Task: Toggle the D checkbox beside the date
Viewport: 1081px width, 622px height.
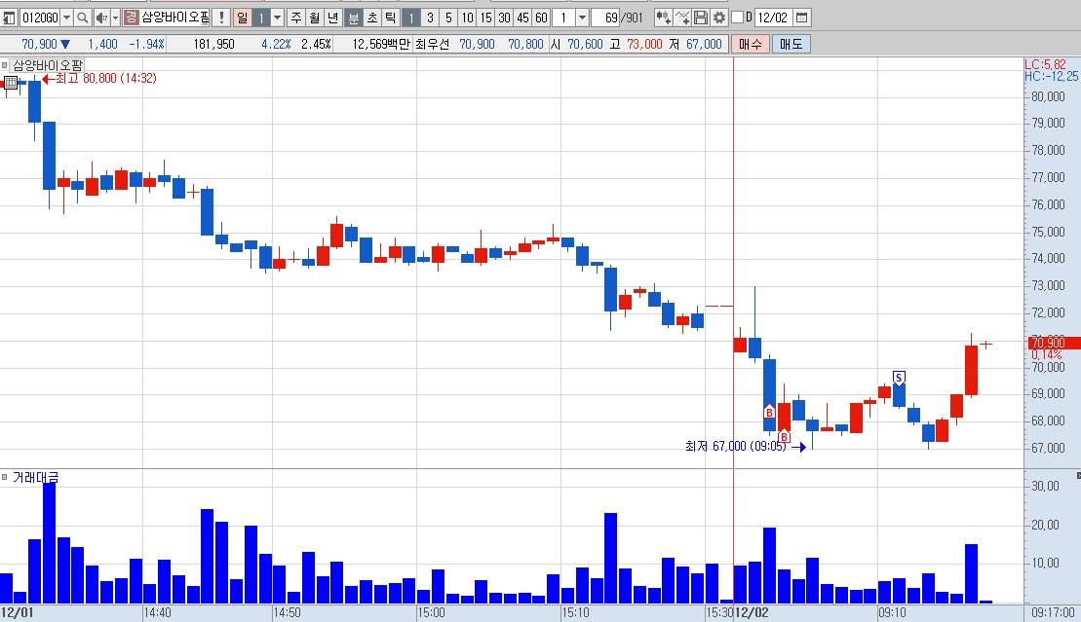Action: coord(737,18)
